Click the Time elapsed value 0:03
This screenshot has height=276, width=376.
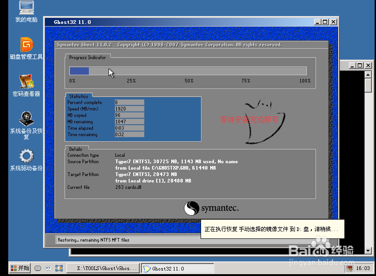click(130, 128)
